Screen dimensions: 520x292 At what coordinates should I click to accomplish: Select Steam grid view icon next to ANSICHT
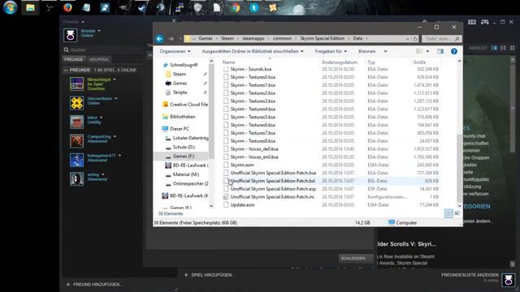pos(513,48)
